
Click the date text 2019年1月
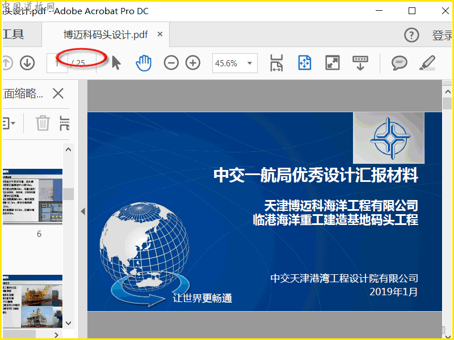[393, 292]
